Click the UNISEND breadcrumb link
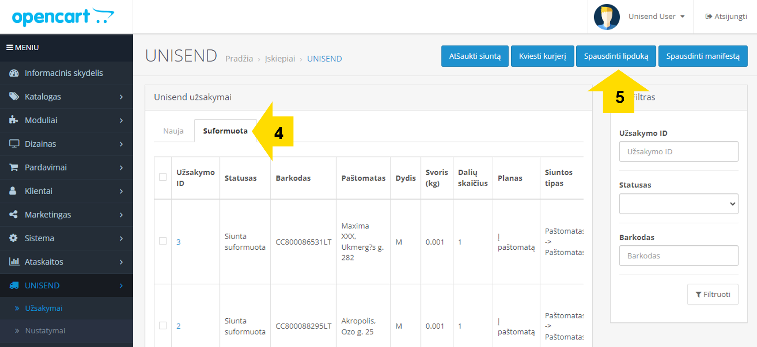The image size is (757, 347). 324,59
